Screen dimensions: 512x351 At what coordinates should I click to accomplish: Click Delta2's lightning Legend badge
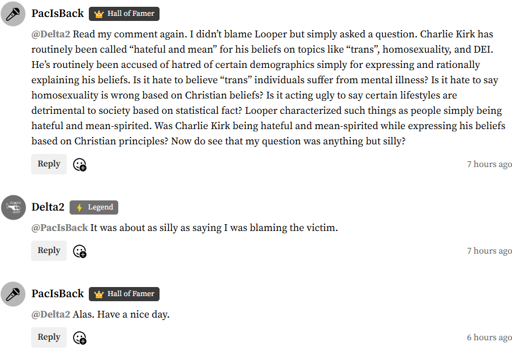pos(94,207)
